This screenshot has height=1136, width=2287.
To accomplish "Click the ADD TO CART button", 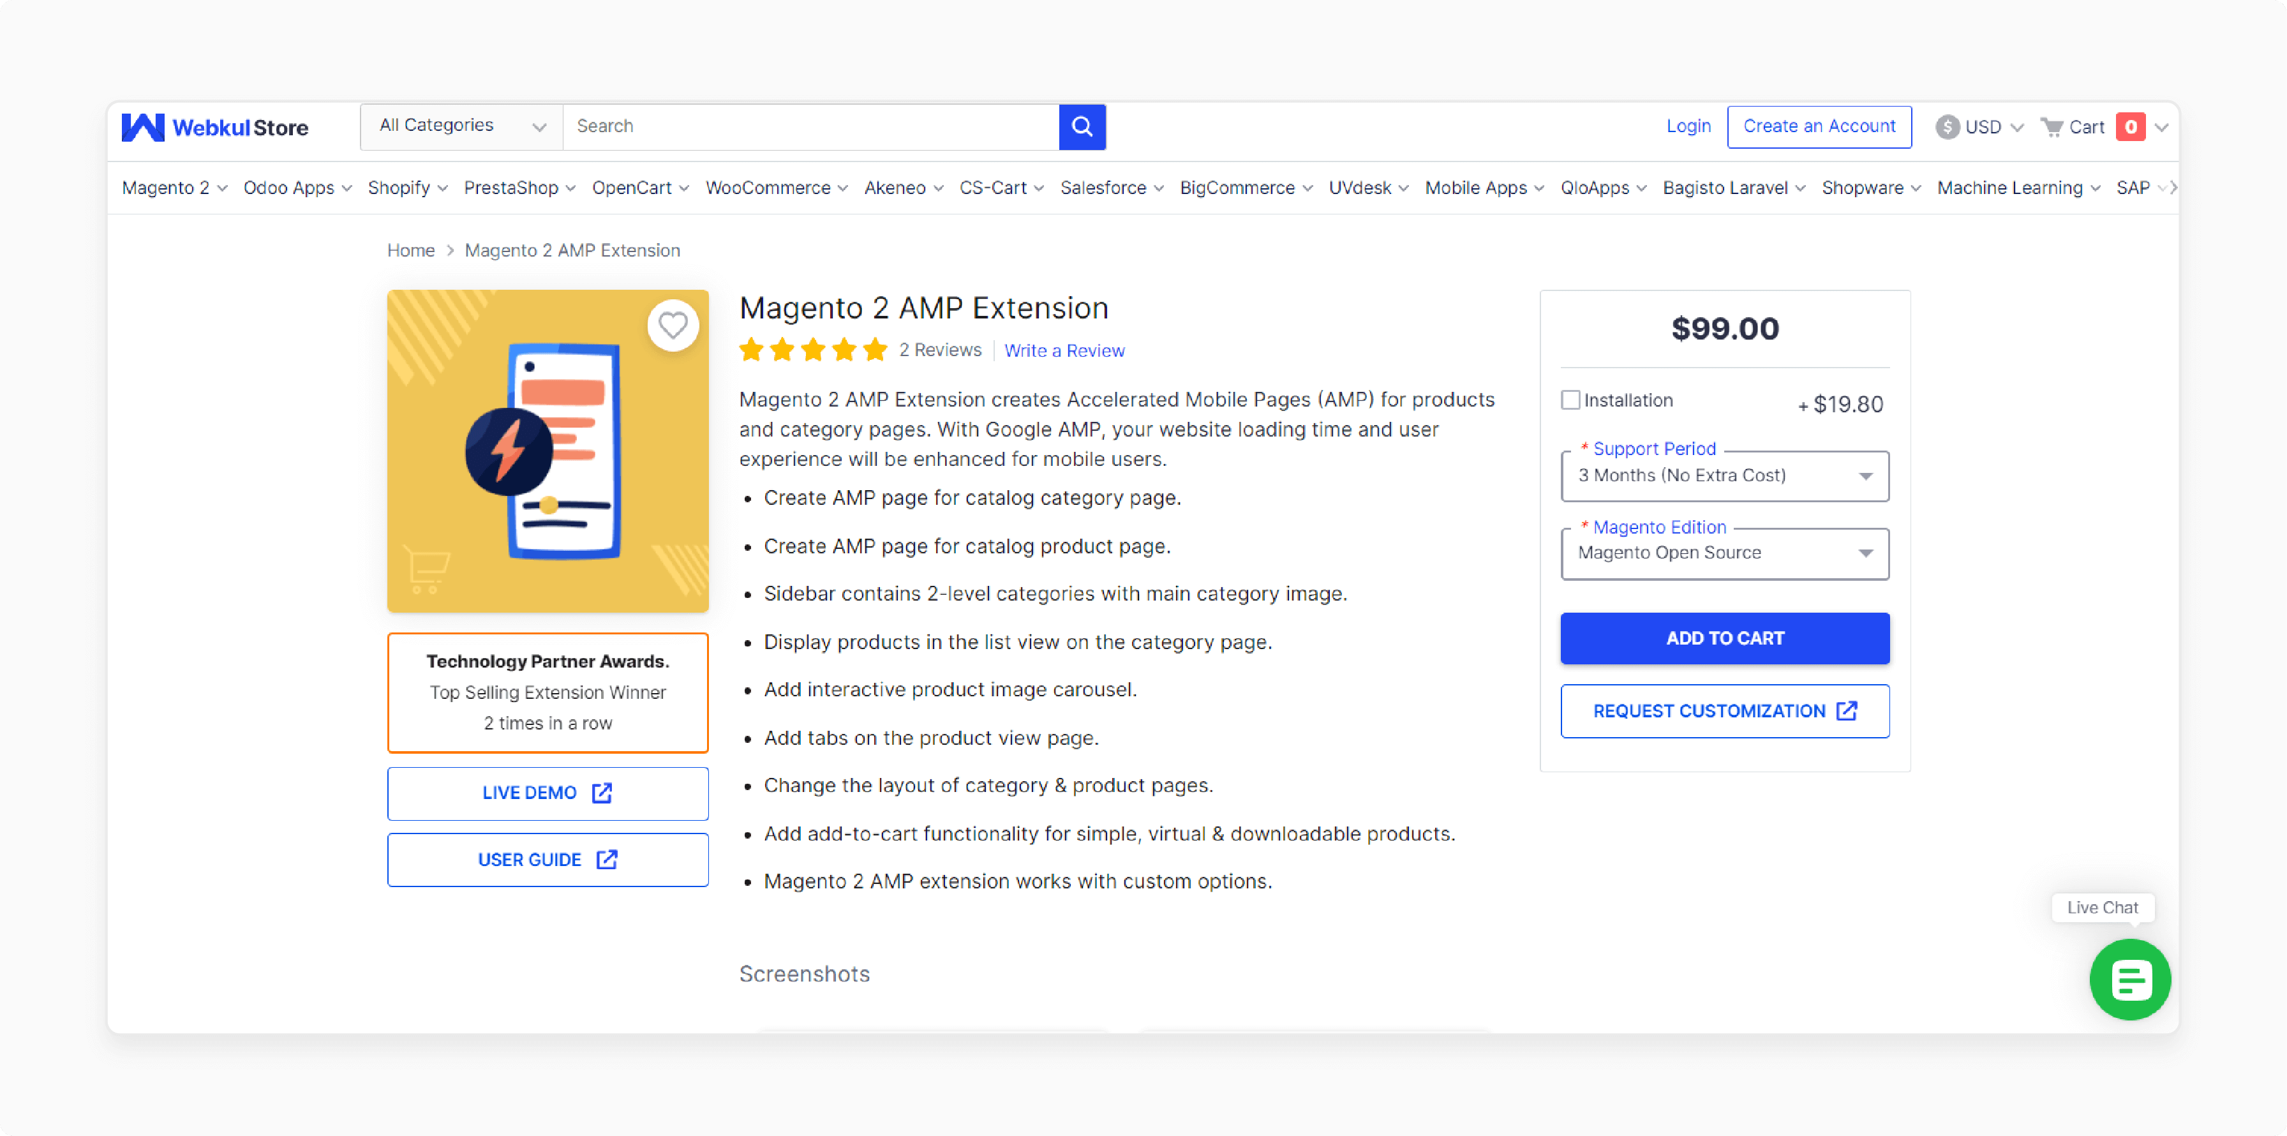I will [1724, 638].
